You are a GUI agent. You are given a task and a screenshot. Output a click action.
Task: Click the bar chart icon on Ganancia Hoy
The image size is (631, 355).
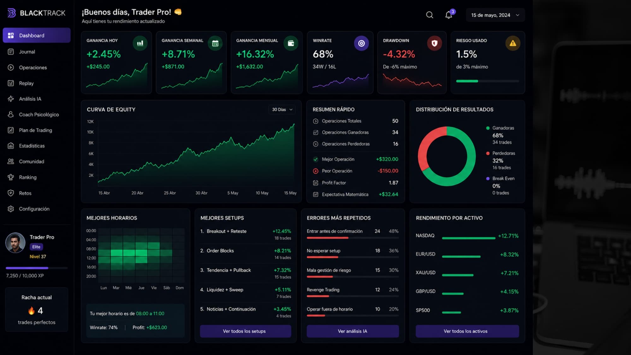tap(140, 43)
